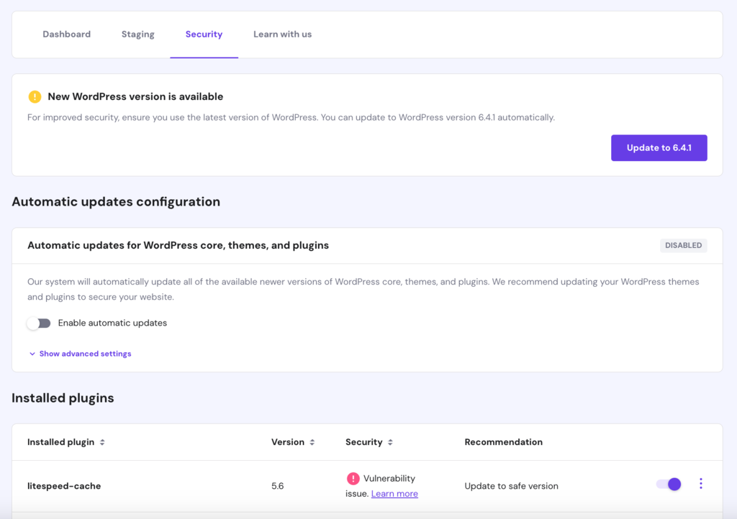Enable automatic updates with the toggle switch
Viewport: 737px width, 519px height.
pos(39,323)
